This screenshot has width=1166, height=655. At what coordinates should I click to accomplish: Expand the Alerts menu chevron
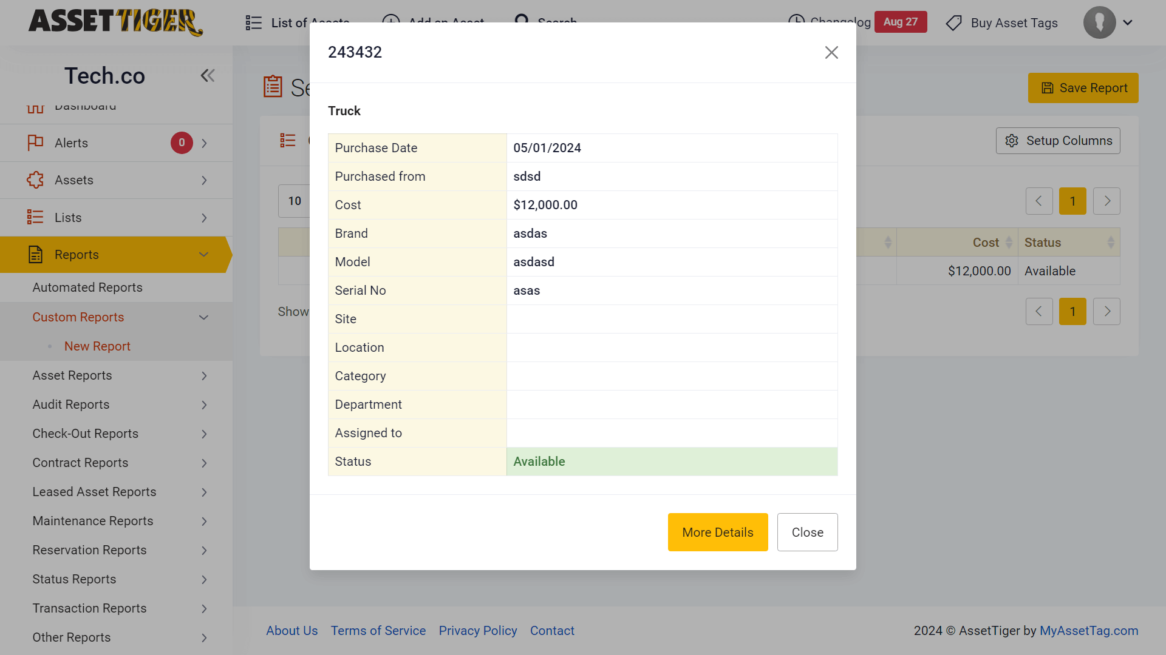(204, 143)
